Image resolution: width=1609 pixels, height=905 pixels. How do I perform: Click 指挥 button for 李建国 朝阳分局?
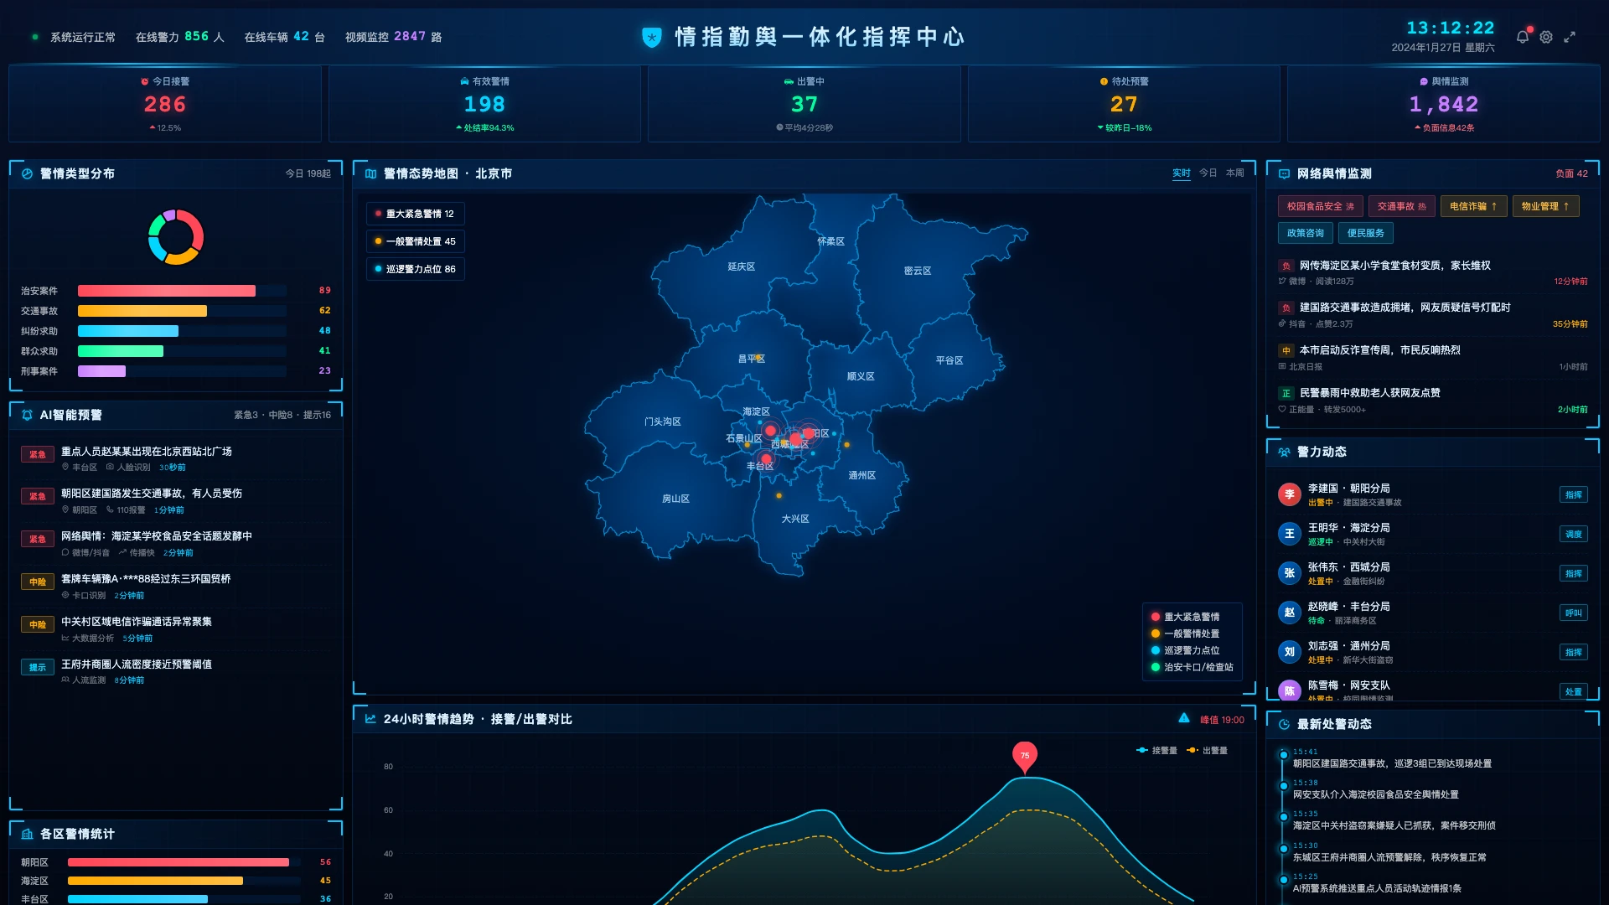point(1574,494)
